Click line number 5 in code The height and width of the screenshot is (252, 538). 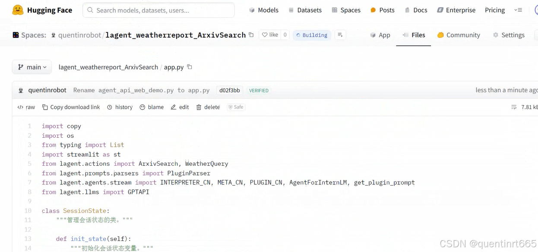[x=29, y=164]
